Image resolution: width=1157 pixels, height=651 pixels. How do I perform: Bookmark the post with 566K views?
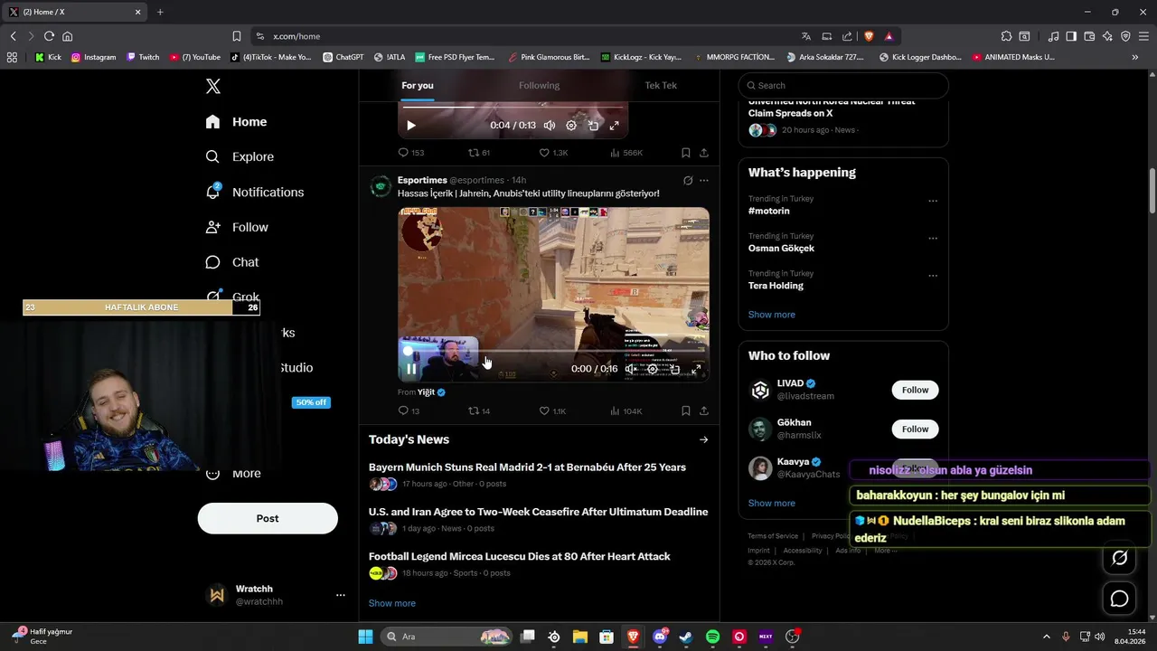(686, 153)
